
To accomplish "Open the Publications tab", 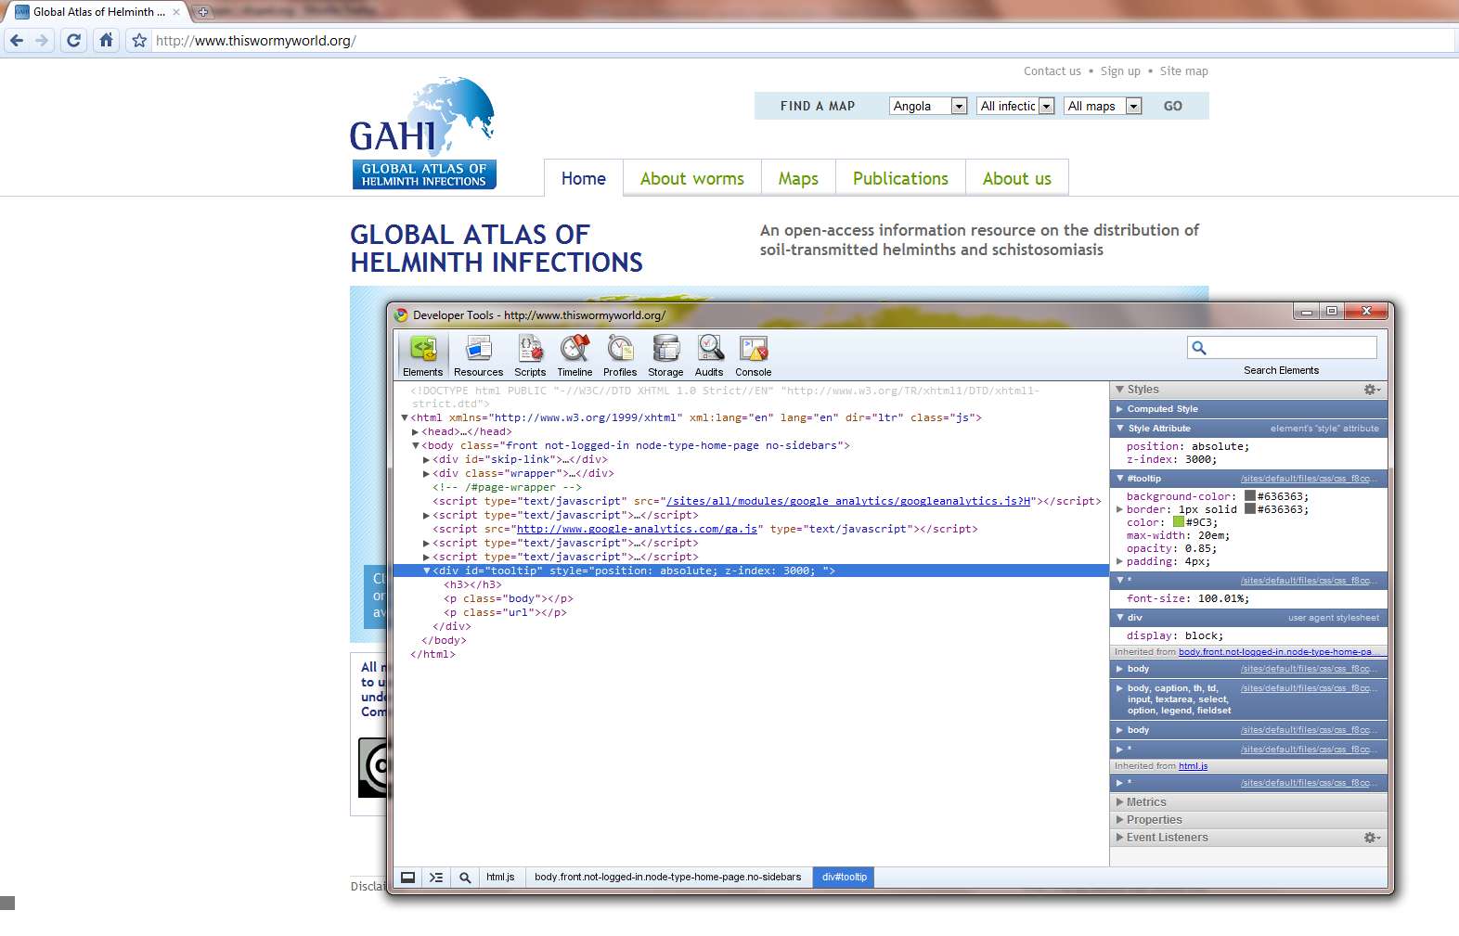I will [900, 178].
